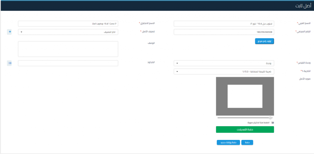Click the picture icon beside choose image text
314x154 pixels.
(272, 122)
